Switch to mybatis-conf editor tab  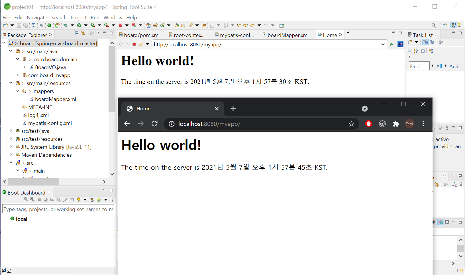click(235, 35)
